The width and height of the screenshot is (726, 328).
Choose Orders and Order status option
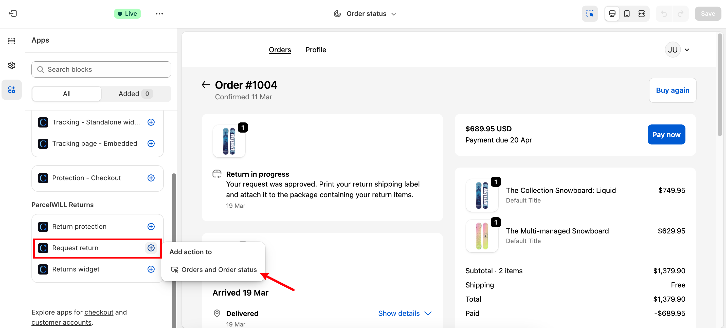point(214,270)
